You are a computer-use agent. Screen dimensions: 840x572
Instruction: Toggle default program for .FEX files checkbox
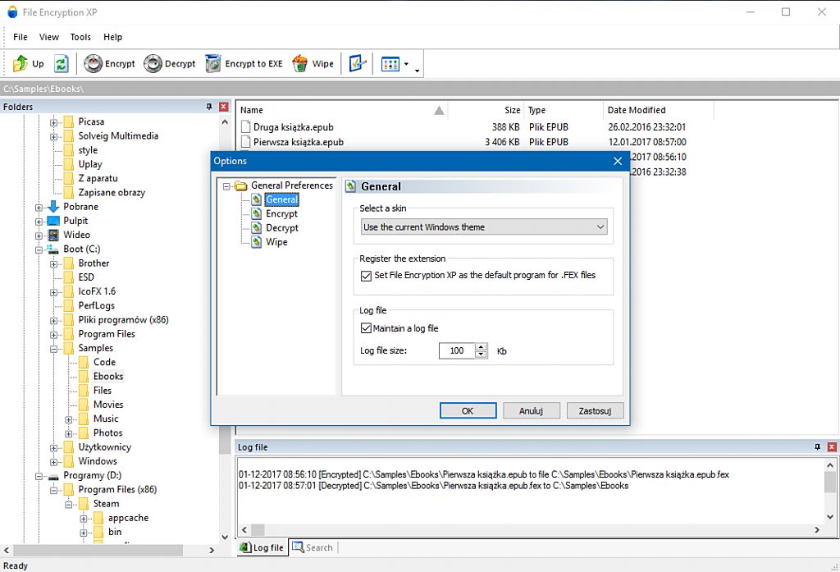point(366,276)
